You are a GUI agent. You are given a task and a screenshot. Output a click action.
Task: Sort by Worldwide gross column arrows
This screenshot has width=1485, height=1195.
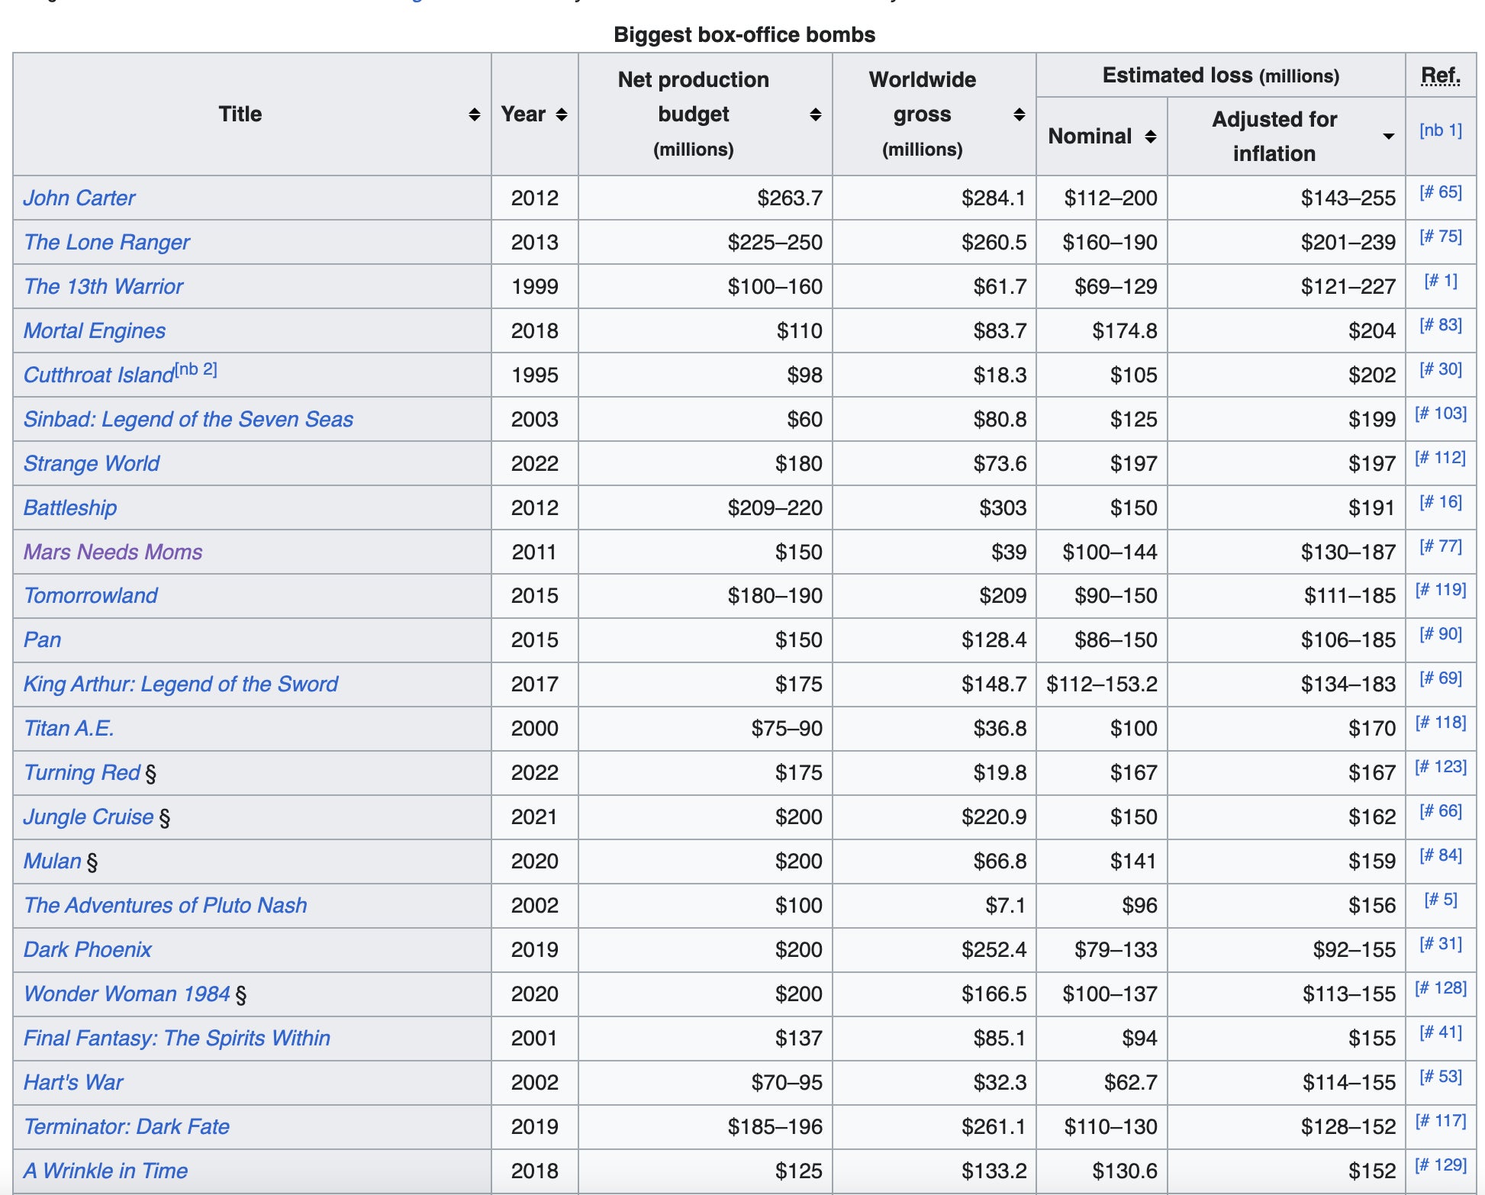click(1019, 114)
